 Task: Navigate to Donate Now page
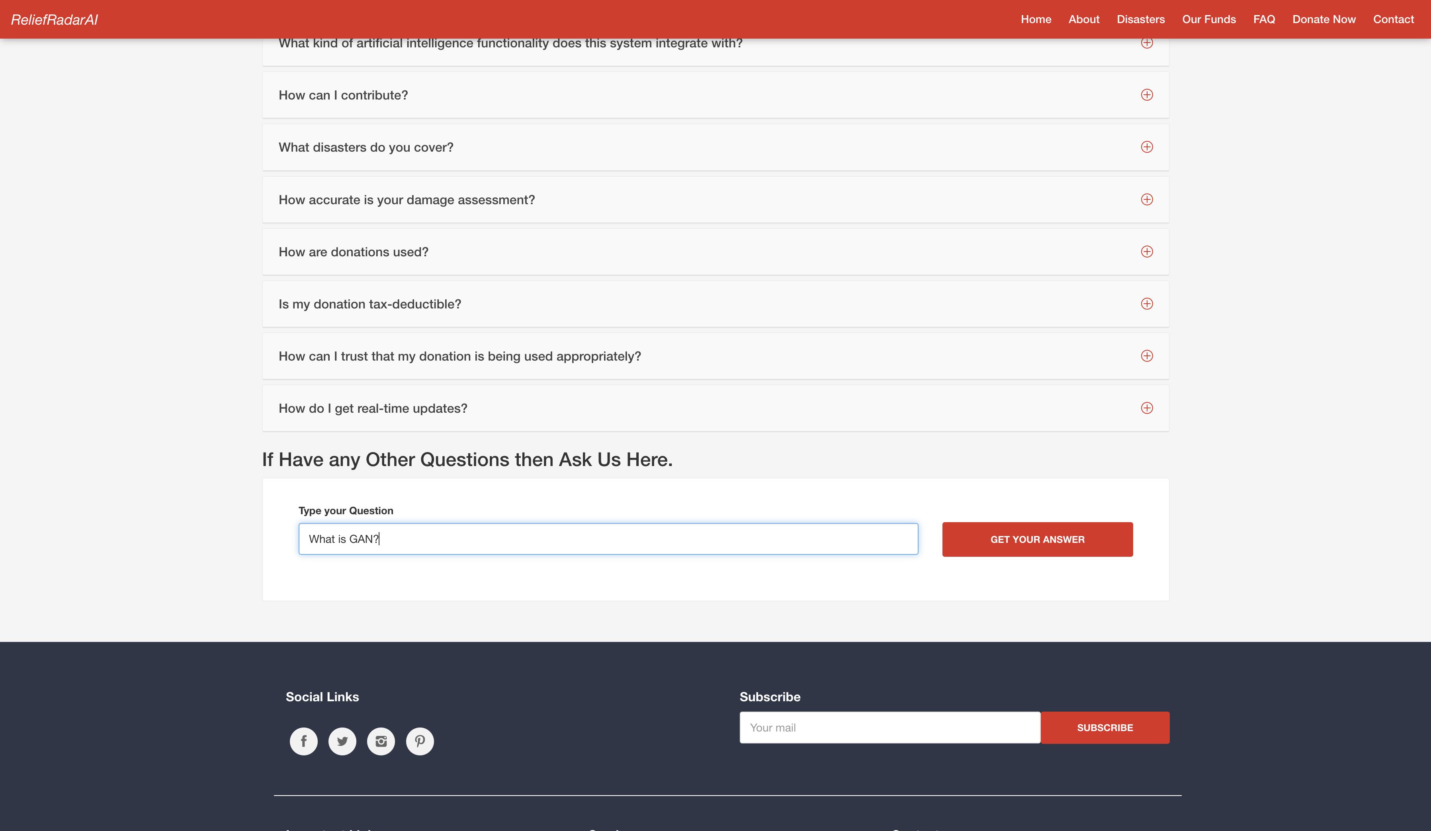click(1323, 19)
